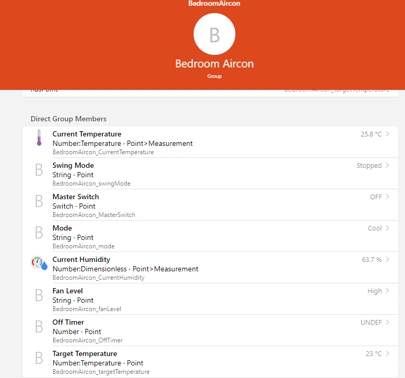
Task: Open the Fan Level item title
Action: (67, 291)
